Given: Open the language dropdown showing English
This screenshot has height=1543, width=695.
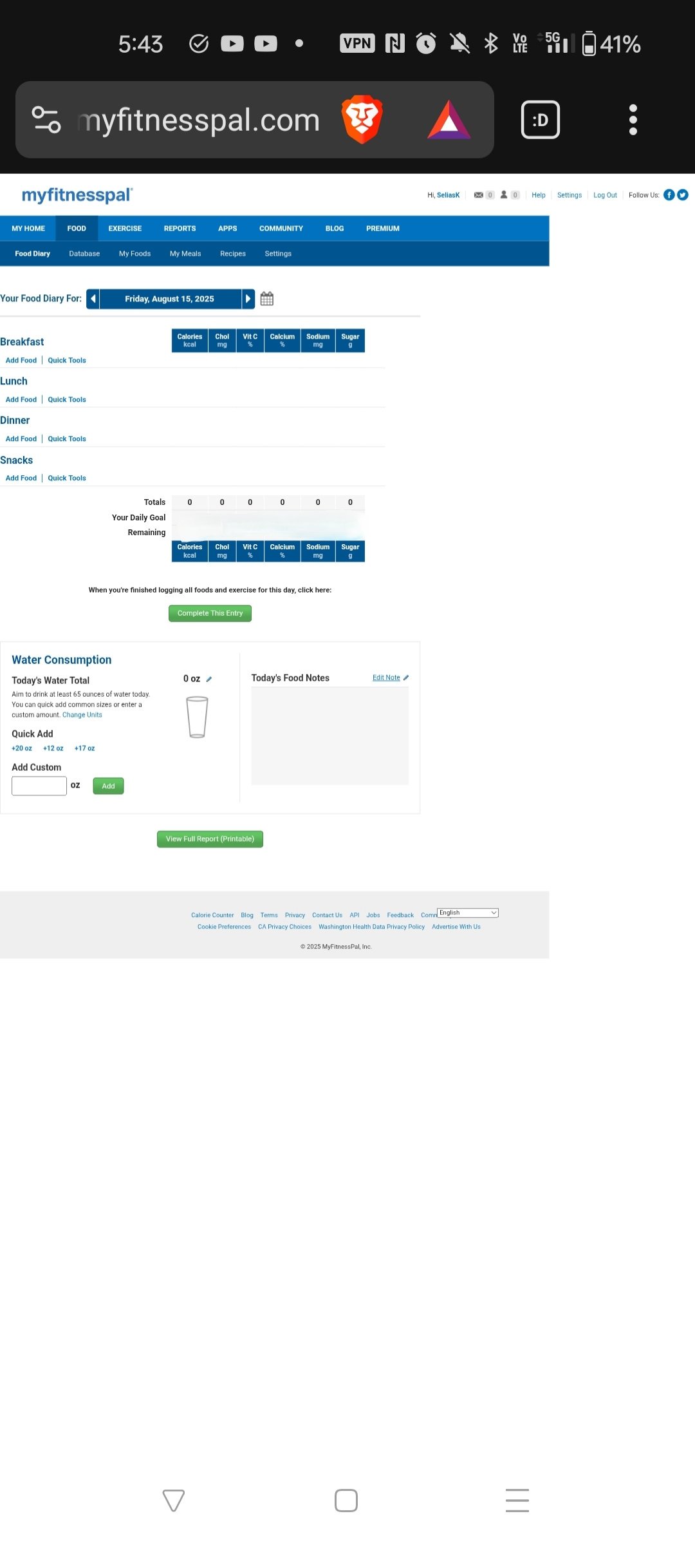Looking at the screenshot, I should pos(468,913).
